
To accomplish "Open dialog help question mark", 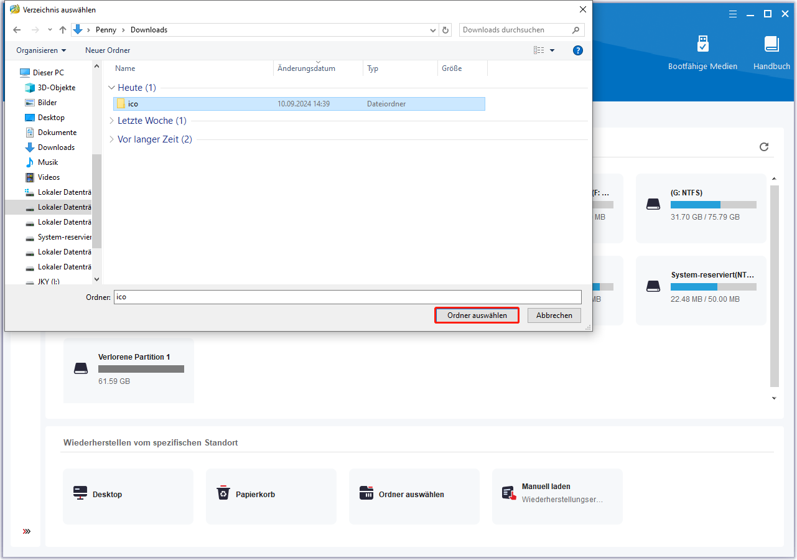I will [x=578, y=50].
